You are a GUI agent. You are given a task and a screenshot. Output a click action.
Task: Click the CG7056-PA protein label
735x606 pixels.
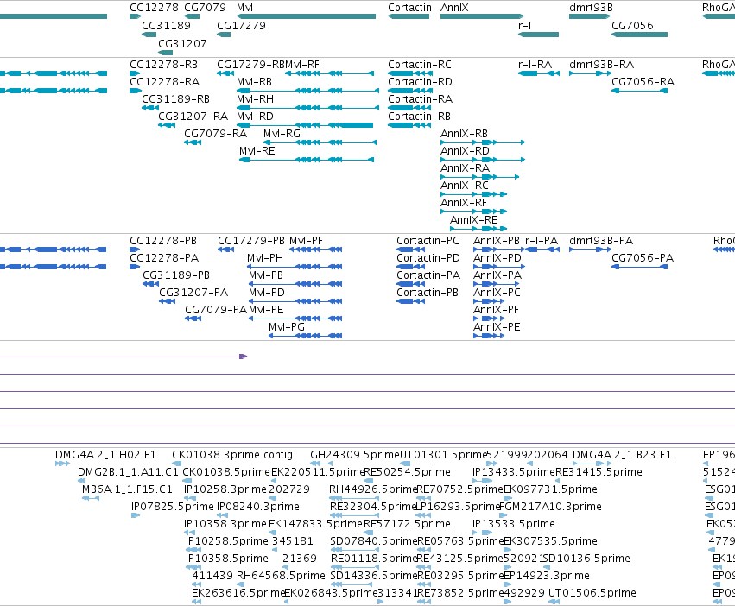pyautogui.click(x=643, y=258)
